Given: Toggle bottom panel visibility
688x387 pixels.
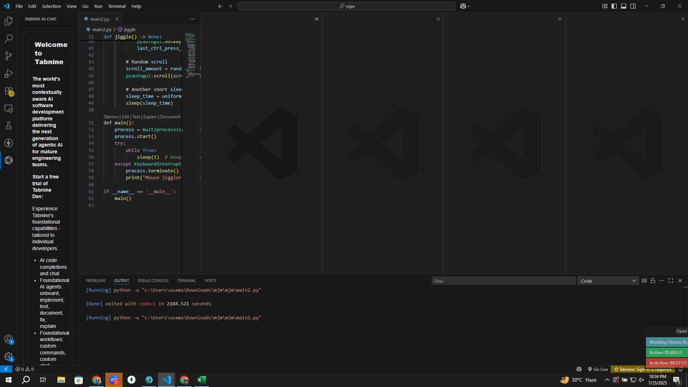Looking at the screenshot, I should [x=623, y=6].
